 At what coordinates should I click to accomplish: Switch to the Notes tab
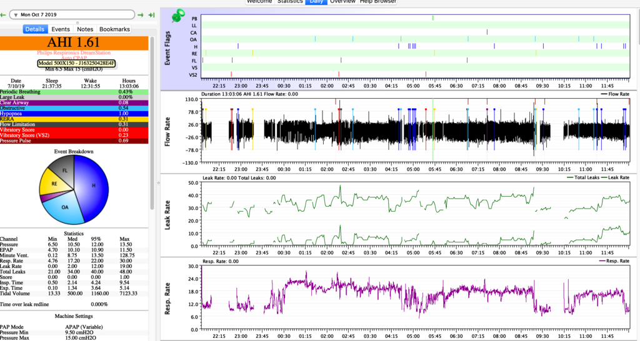85,29
